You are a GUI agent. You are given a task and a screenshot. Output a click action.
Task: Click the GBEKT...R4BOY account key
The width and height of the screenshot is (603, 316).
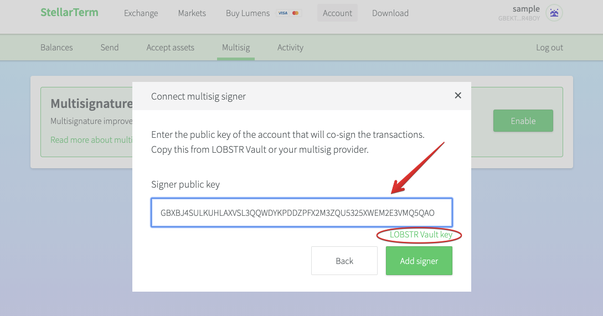coord(519,18)
